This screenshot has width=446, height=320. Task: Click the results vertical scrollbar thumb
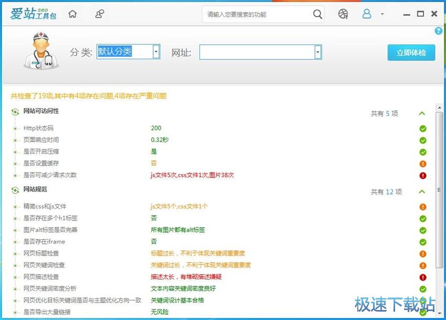point(440,190)
